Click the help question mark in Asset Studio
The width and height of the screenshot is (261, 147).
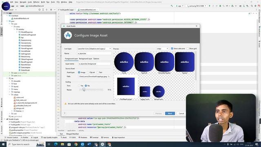[x=65, y=114]
